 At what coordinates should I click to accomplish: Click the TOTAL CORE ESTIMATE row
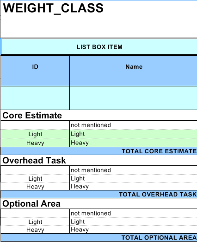[x=99, y=151]
